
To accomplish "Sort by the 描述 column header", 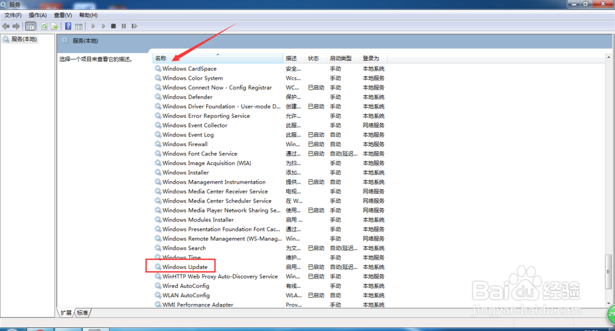I will pos(294,58).
